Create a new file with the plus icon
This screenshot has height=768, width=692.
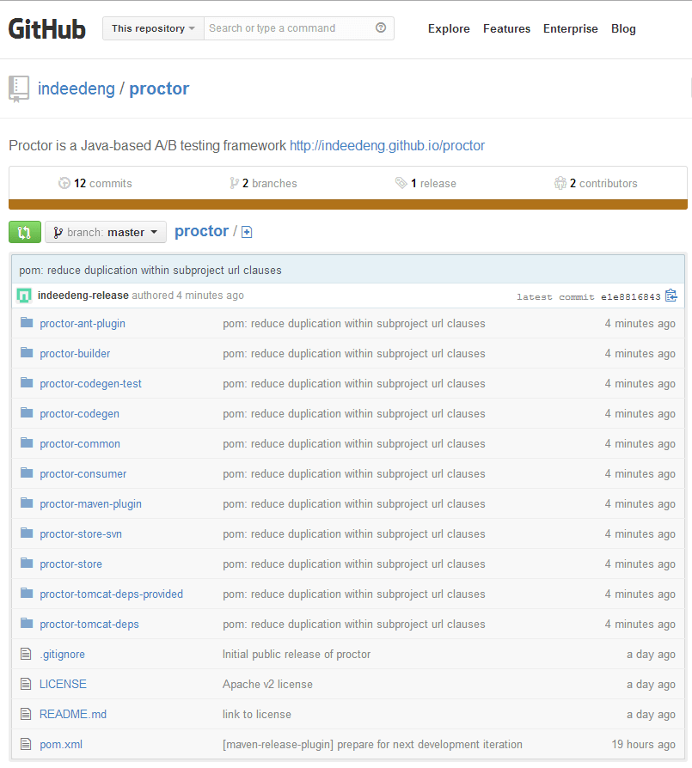pos(247,232)
